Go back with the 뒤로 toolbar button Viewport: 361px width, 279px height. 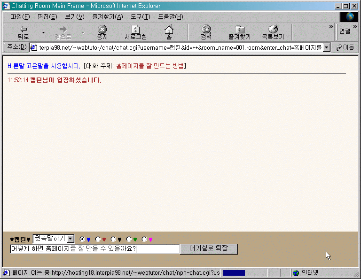tap(23, 32)
